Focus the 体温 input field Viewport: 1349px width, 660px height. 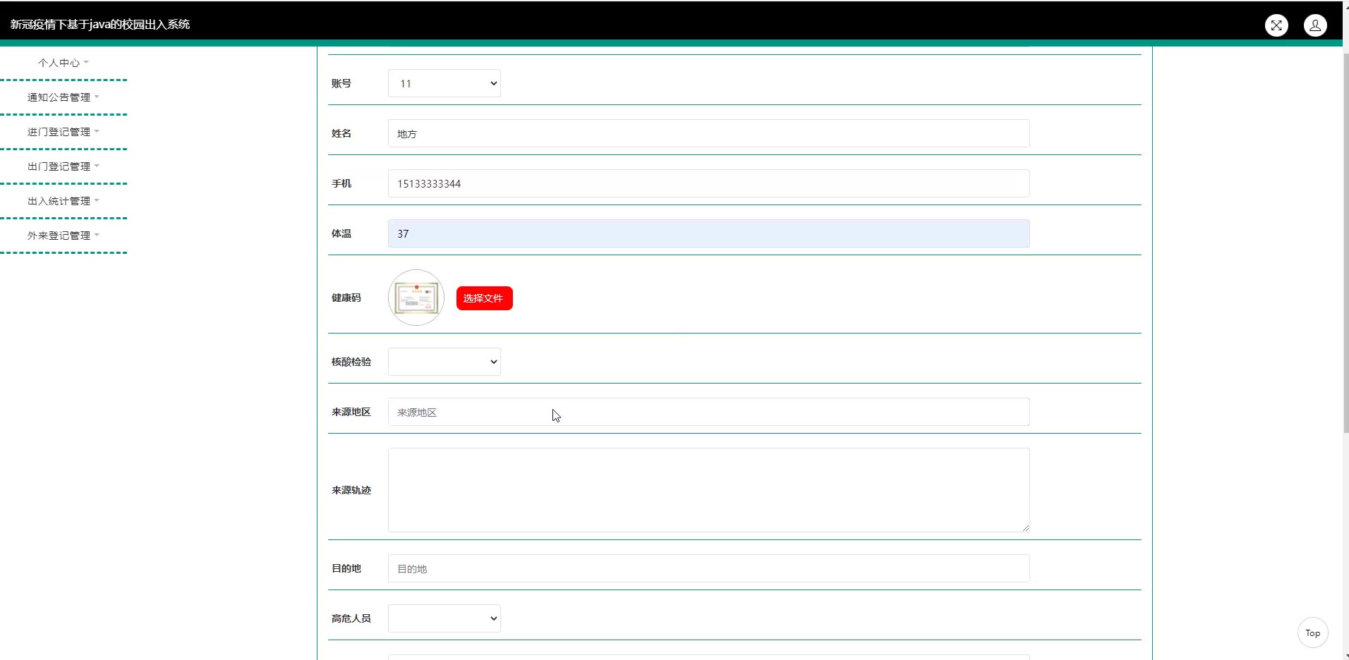pos(709,233)
